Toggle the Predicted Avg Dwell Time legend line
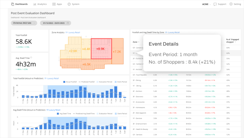244x138 pixels. point(74,114)
